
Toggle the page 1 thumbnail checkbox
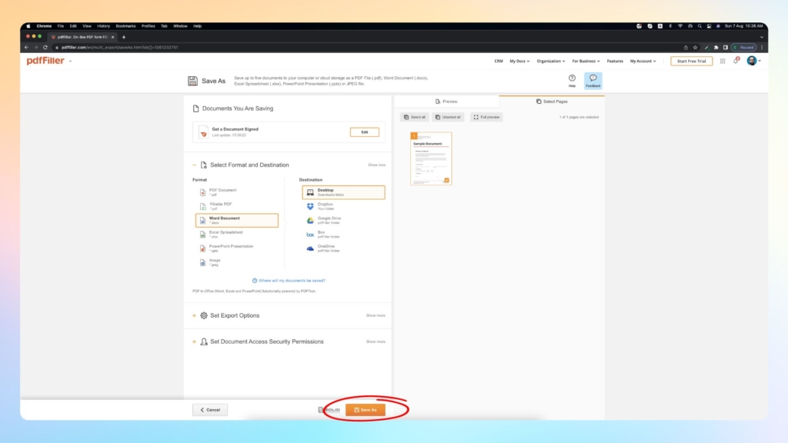[446, 180]
